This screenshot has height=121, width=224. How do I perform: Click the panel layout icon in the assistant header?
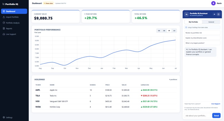tap(218, 14)
